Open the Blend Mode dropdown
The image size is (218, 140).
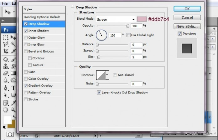tap(116, 19)
